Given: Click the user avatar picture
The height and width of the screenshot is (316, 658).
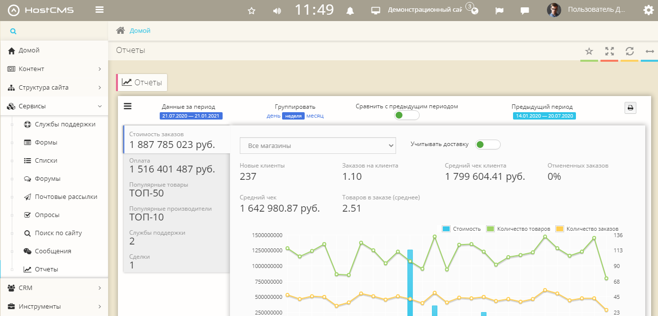Looking at the screenshot, I should 554,10.
